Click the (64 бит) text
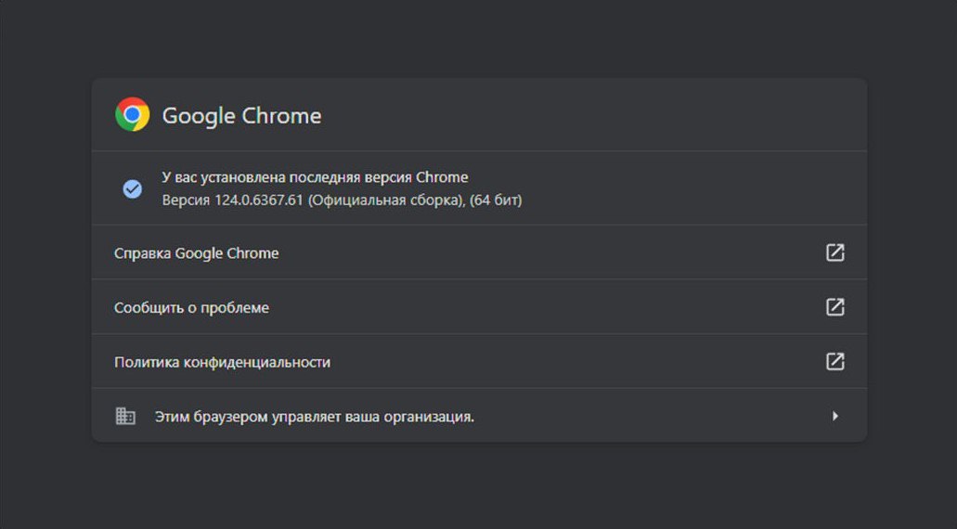957x529 pixels. coord(496,200)
